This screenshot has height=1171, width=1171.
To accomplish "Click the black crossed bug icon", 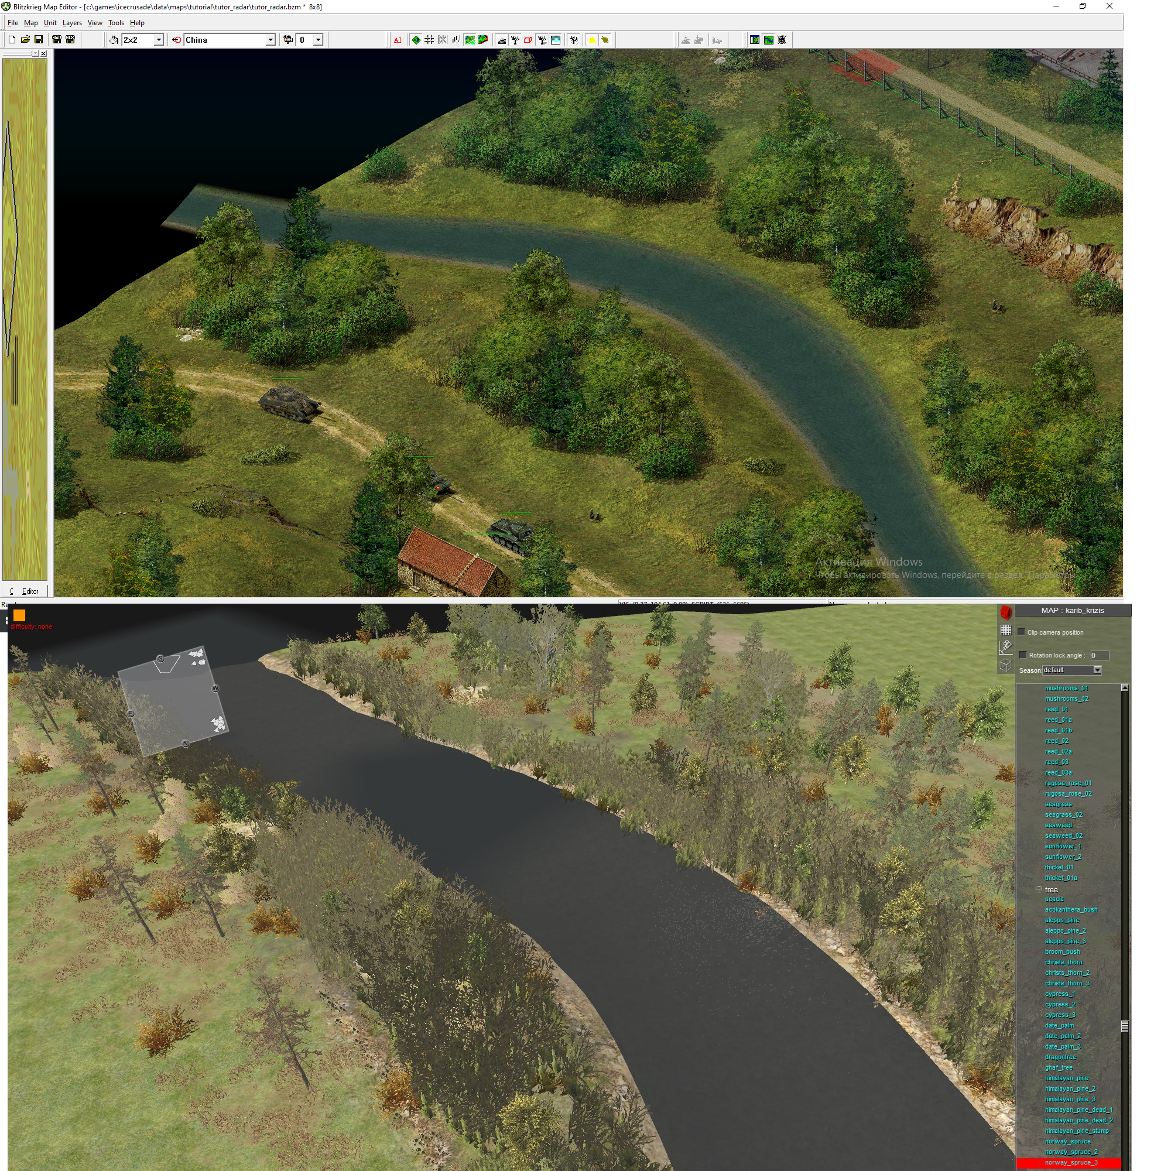I will pos(782,40).
